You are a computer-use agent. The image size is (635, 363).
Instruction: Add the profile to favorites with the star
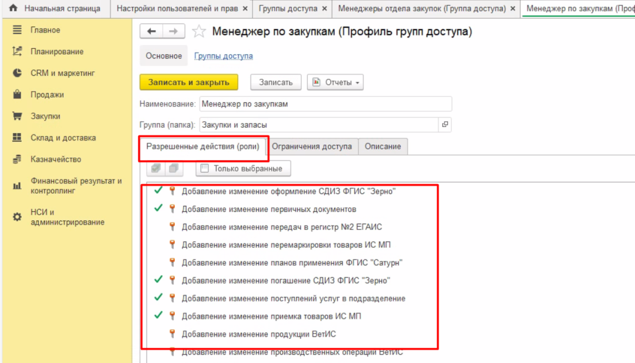[200, 32]
